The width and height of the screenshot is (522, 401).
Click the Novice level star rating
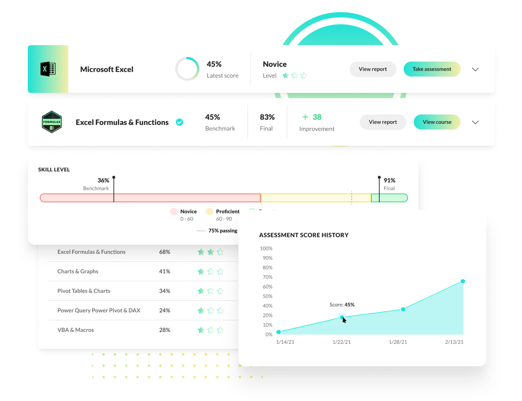pos(294,76)
